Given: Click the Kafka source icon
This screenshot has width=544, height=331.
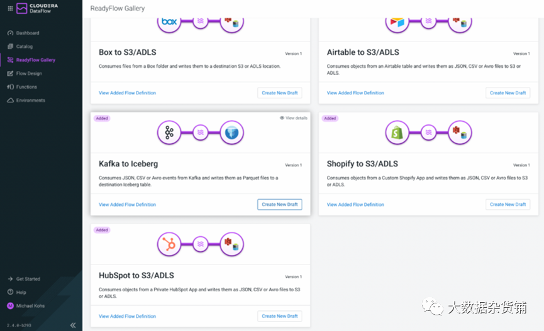Looking at the screenshot, I should (x=169, y=133).
